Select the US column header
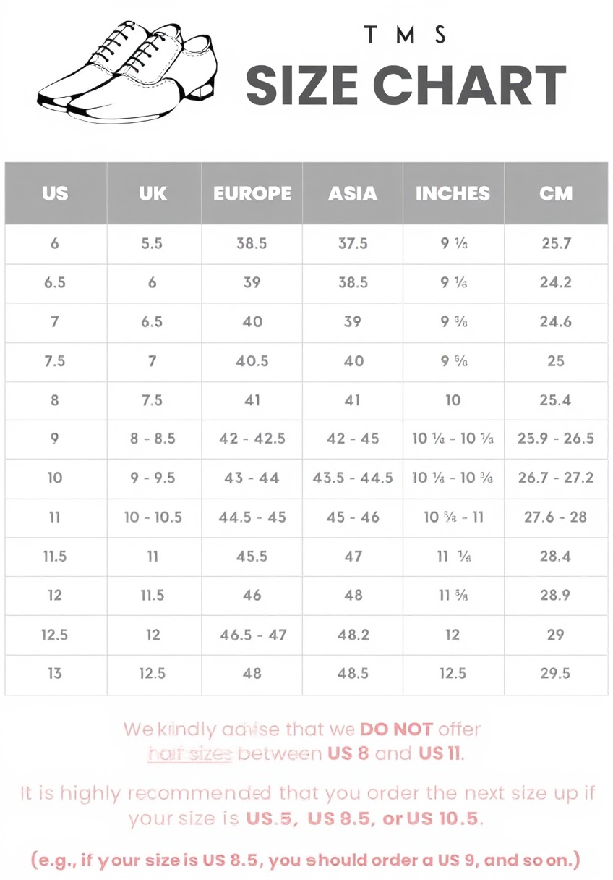This screenshot has width=613, height=880. click(x=55, y=193)
